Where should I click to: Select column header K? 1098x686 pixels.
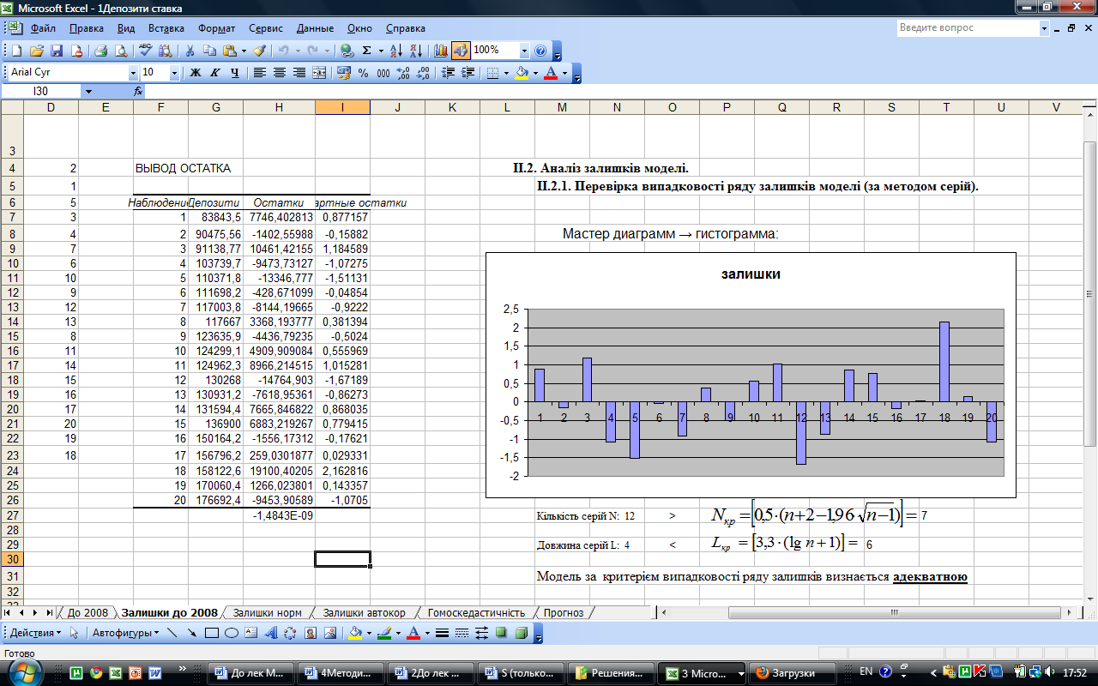coord(452,107)
